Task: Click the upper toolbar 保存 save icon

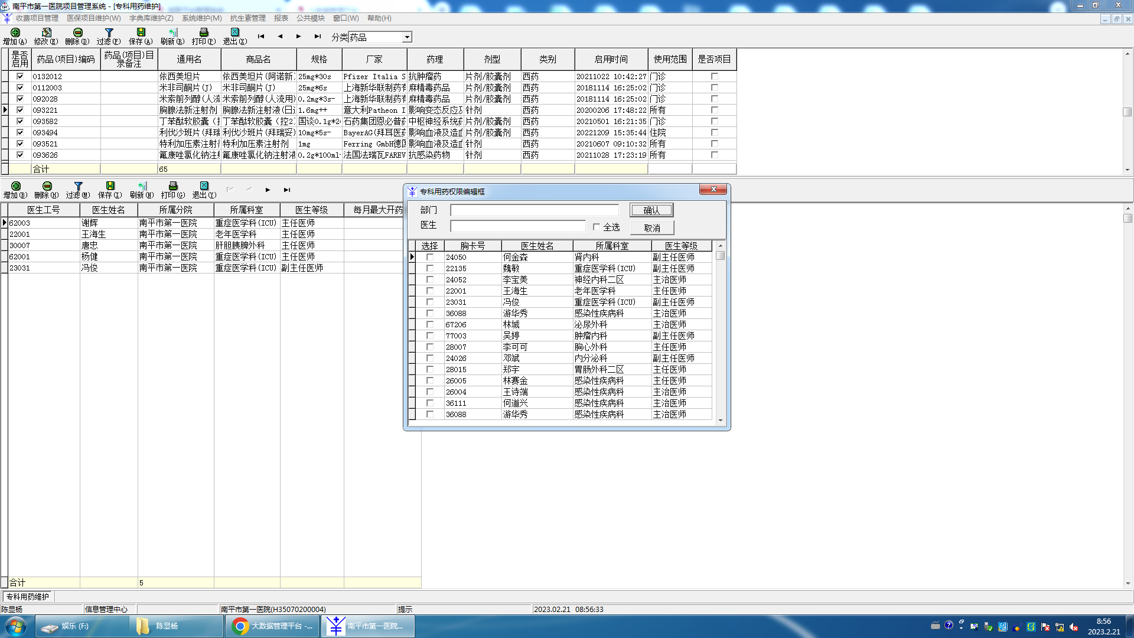Action: tap(141, 33)
